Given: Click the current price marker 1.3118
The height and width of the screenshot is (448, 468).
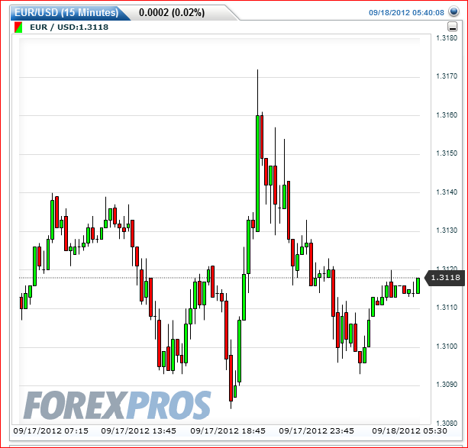Looking at the screenshot, I should pyautogui.click(x=444, y=278).
